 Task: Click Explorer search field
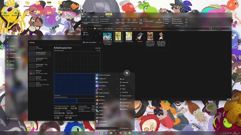221,29
